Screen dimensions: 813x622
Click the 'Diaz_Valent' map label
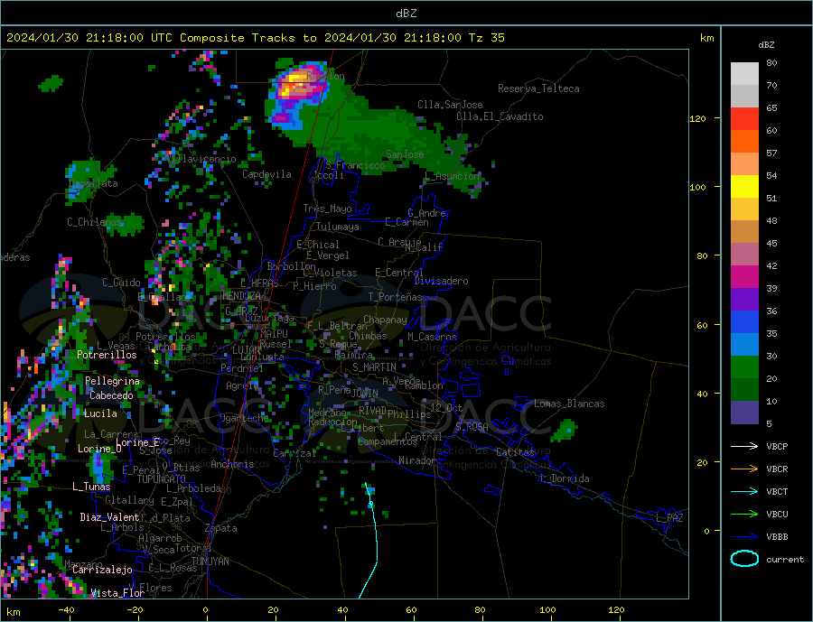109,517
